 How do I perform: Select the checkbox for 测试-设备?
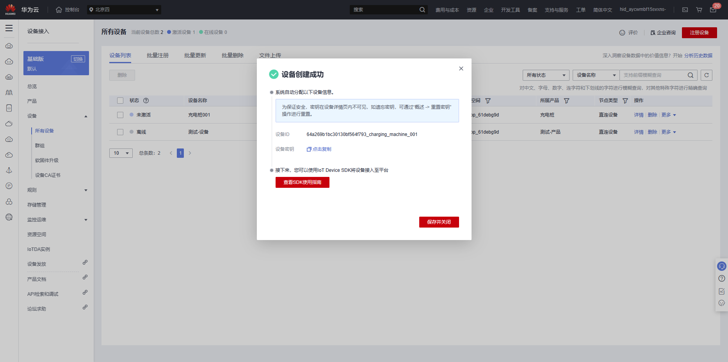point(120,132)
